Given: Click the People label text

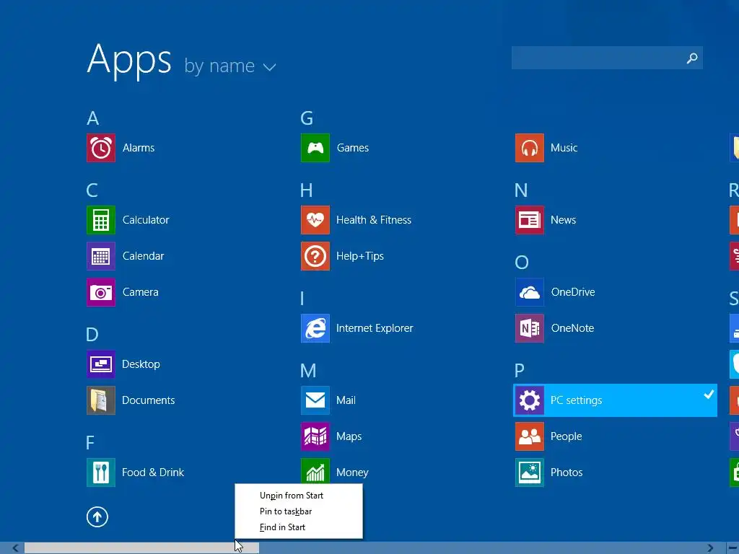Looking at the screenshot, I should [566, 436].
